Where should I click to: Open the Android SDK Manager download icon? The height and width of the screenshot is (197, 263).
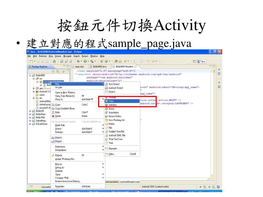[54, 61]
